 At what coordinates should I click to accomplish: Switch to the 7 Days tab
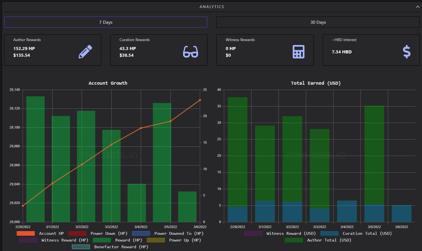pos(106,22)
